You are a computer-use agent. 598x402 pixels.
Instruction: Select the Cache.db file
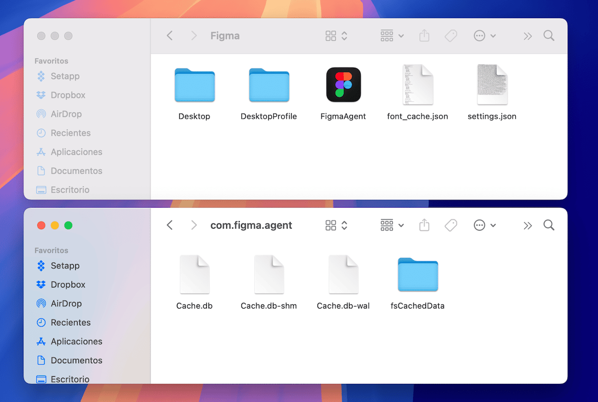tap(195, 275)
